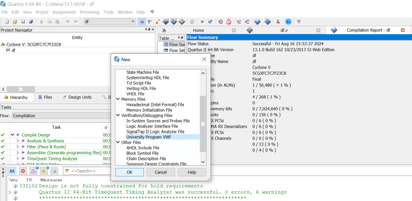Switch to the Files tab
Screen dimensions: 412x201
point(45,97)
